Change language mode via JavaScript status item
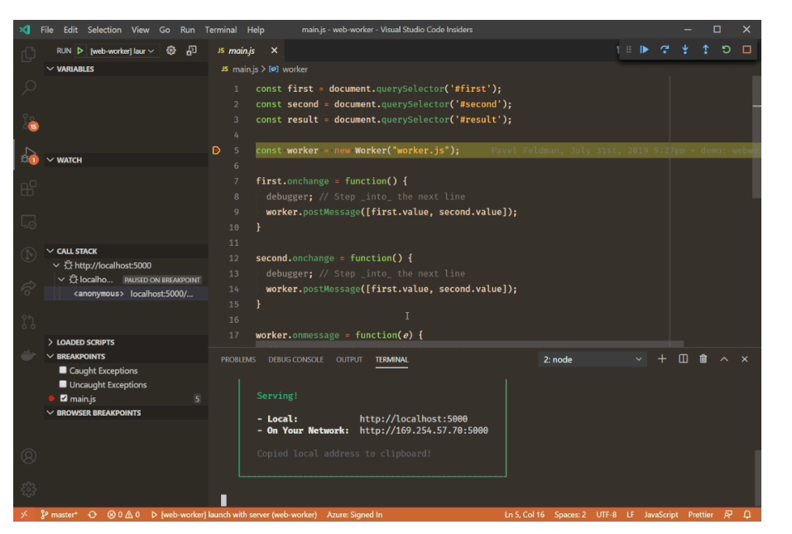The width and height of the screenshot is (792, 534). click(x=660, y=514)
